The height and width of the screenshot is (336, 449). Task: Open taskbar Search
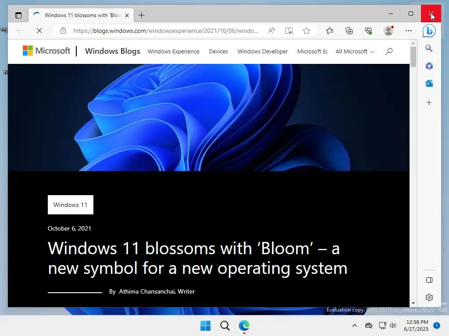point(225,325)
